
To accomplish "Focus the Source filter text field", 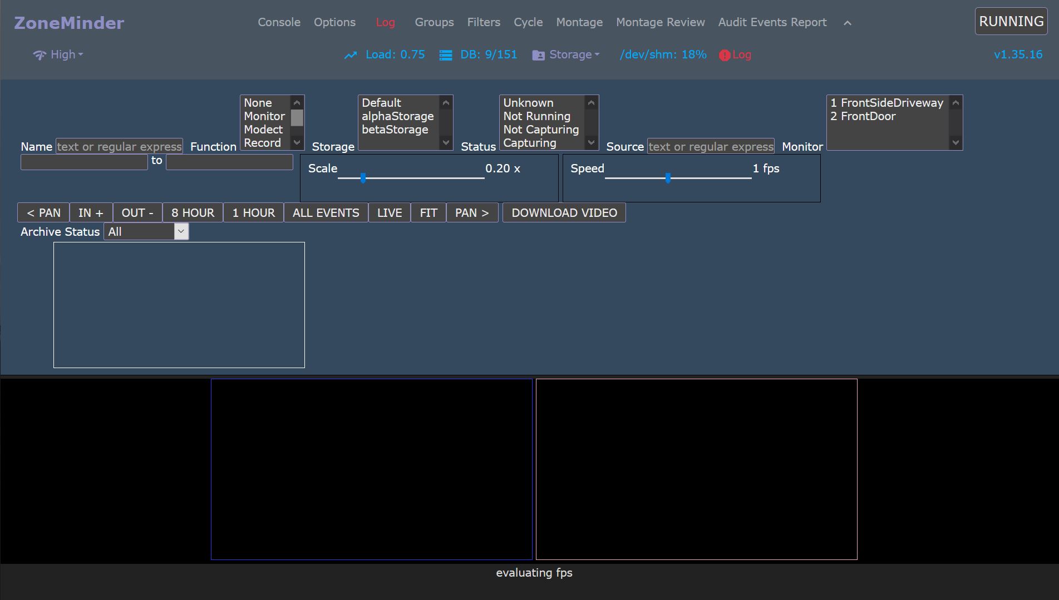I will pos(711,146).
